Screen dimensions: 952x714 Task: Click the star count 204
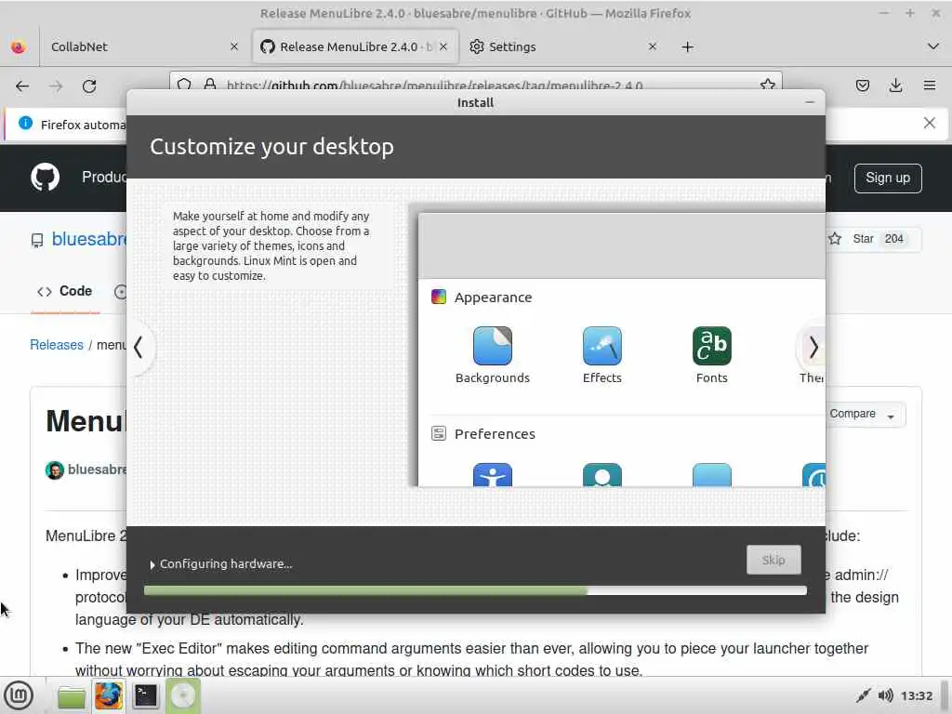point(893,239)
